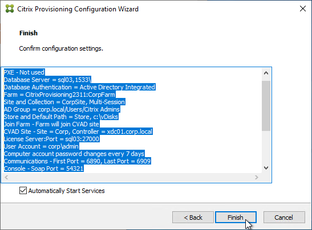Click the CVAD Site controller line

pos(78,132)
